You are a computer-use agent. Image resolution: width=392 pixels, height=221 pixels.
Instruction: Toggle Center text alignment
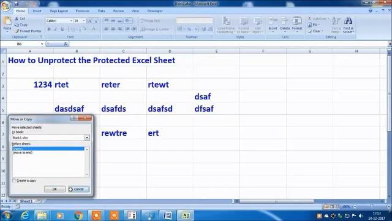[x=113, y=29]
